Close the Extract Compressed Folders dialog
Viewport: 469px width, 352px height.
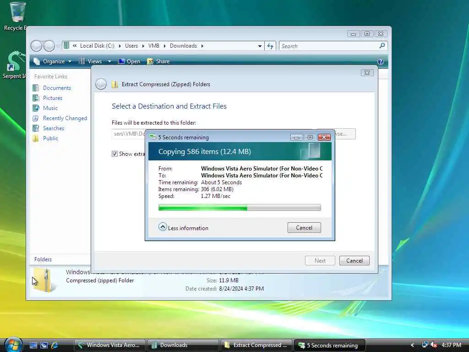367,73
